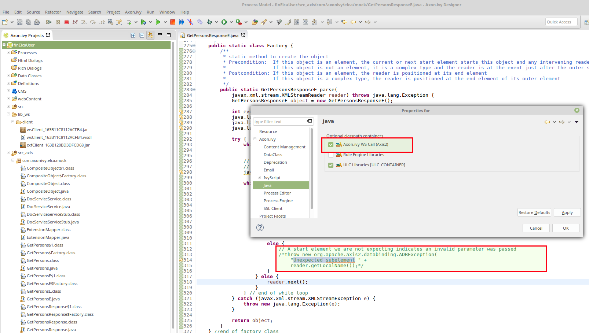Open the Run icon dropdown arrow
Screen dimensions: 589x333
coord(231,22)
